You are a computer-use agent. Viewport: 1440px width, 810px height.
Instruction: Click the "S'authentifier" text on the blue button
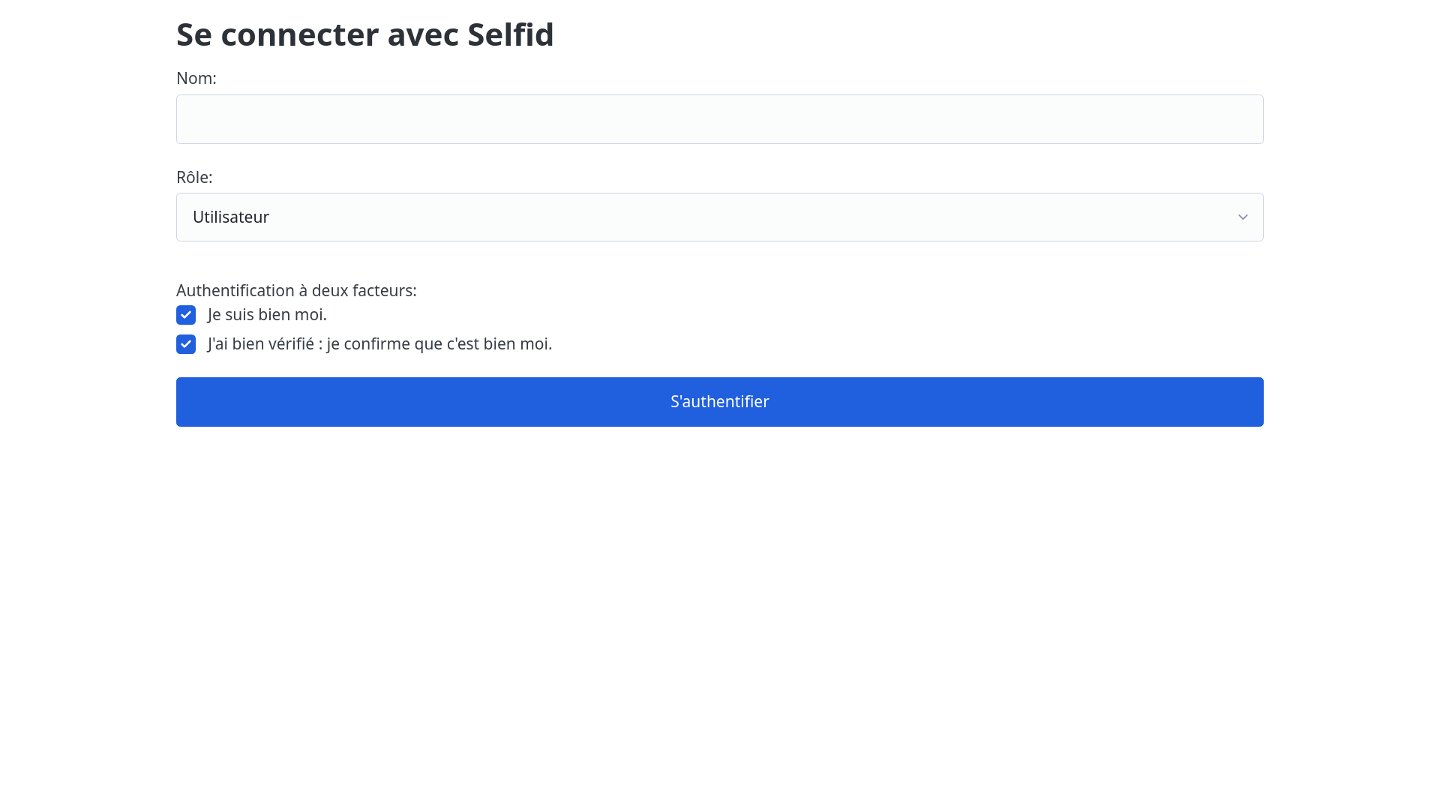click(719, 402)
